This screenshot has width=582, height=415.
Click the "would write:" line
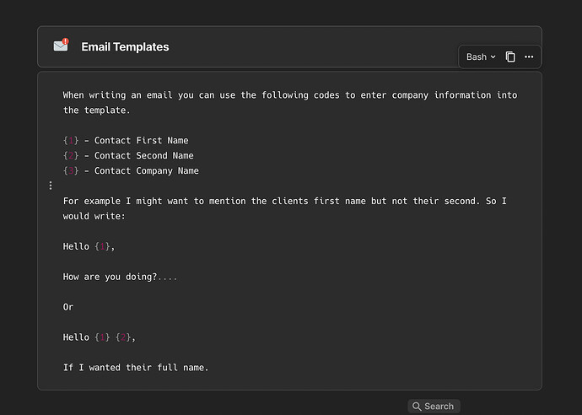click(x=94, y=217)
